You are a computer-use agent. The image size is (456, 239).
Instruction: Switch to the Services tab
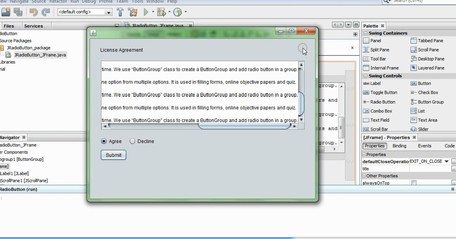[x=35, y=26]
